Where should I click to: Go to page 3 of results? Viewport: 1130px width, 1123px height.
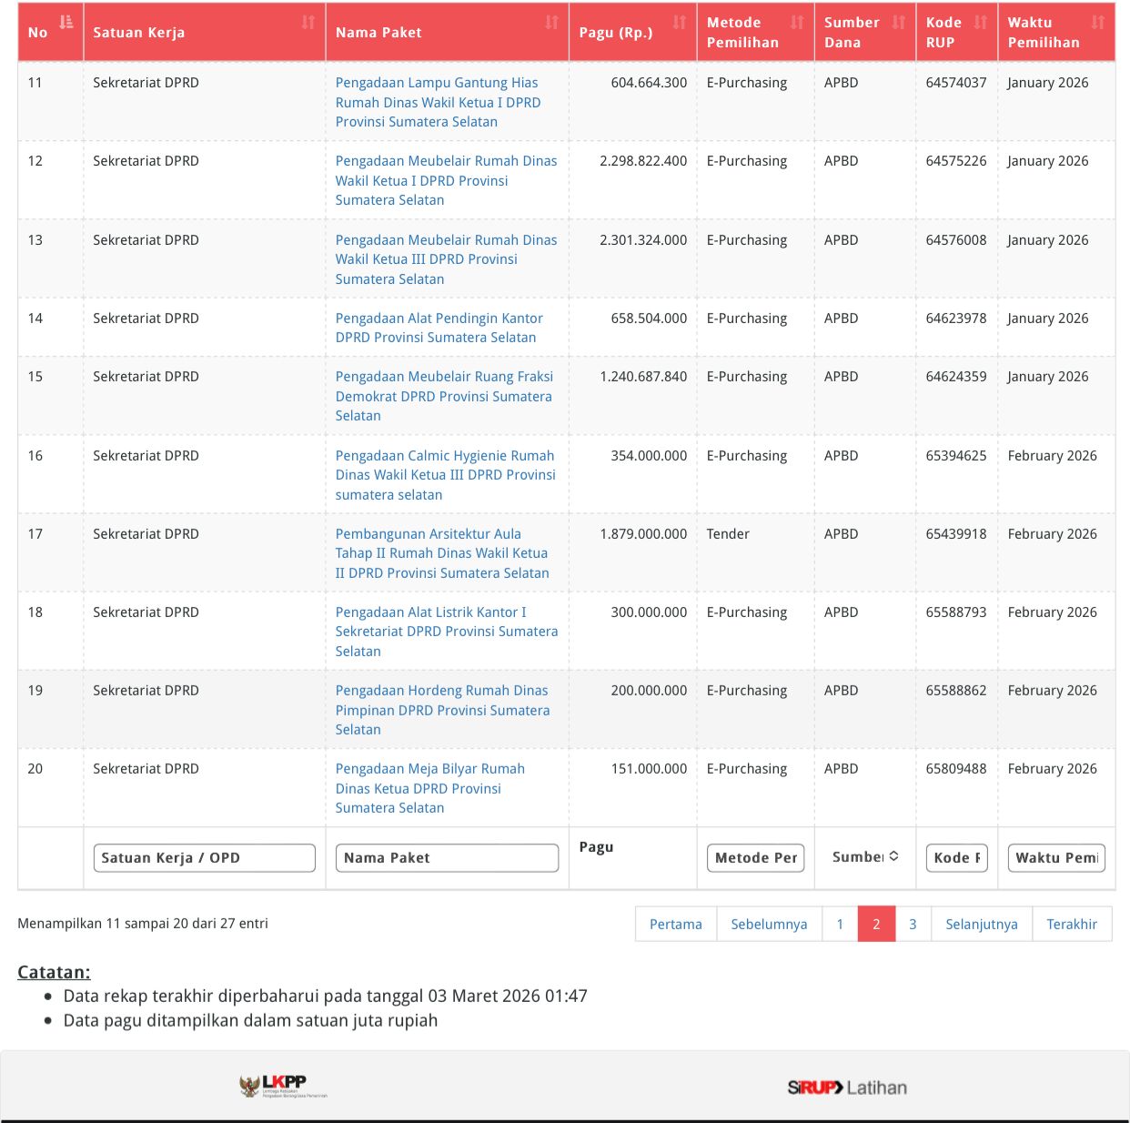[913, 924]
